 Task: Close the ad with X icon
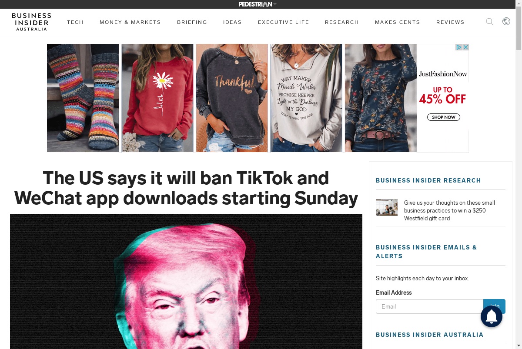coord(465,47)
